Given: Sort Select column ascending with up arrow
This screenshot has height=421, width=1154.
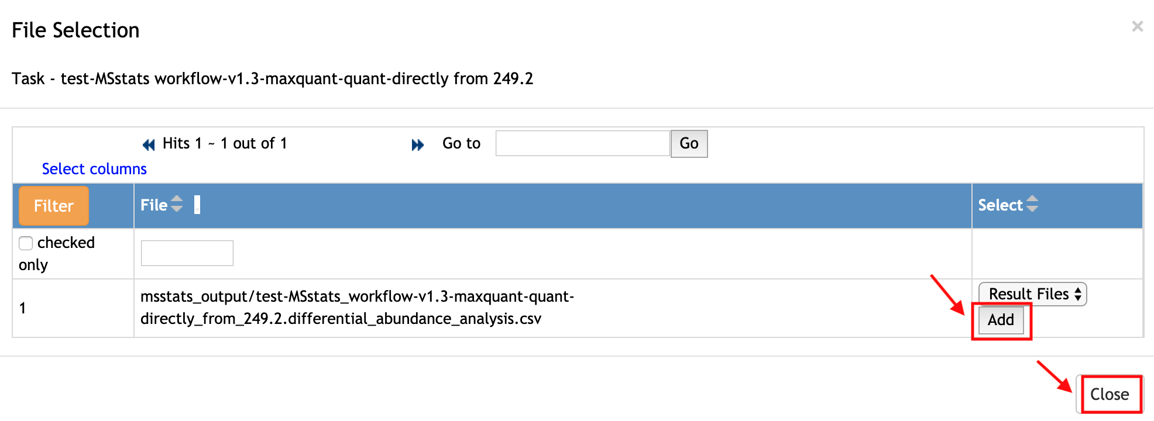Looking at the screenshot, I should 1032,199.
